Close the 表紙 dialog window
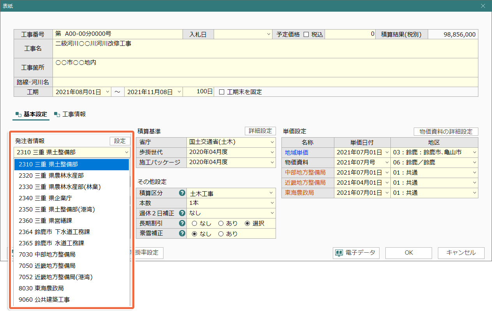 tap(483, 6)
